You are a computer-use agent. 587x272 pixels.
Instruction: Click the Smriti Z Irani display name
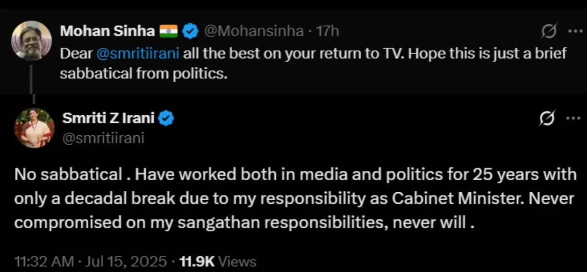tap(108, 118)
